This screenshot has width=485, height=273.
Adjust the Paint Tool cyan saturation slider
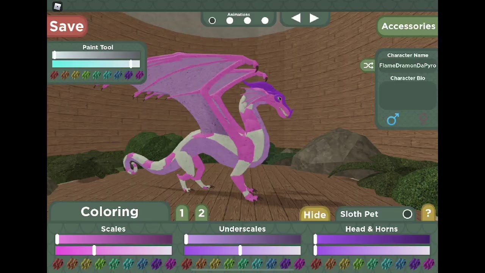96,64
